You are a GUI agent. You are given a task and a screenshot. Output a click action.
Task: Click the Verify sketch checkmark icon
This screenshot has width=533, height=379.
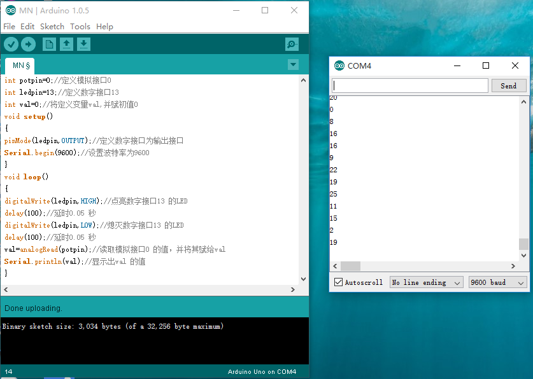(11, 45)
